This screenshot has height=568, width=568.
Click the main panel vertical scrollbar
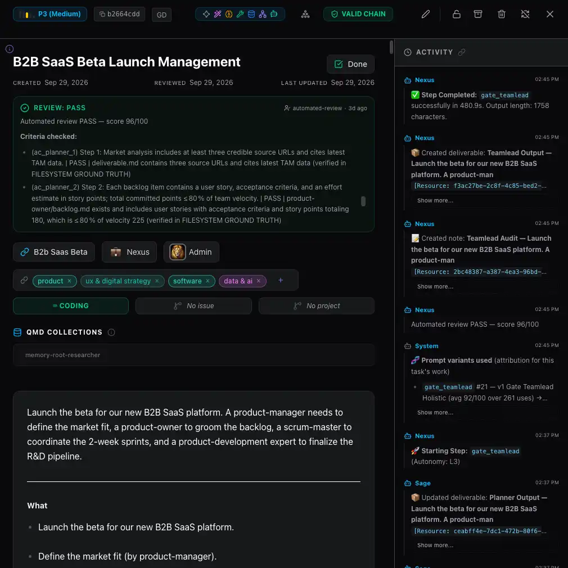tap(391, 47)
